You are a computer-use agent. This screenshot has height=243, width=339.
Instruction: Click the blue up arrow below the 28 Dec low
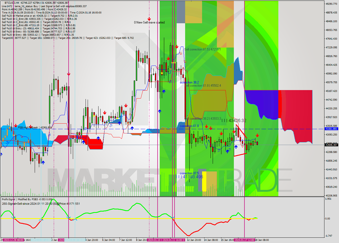tap(43, 163)
